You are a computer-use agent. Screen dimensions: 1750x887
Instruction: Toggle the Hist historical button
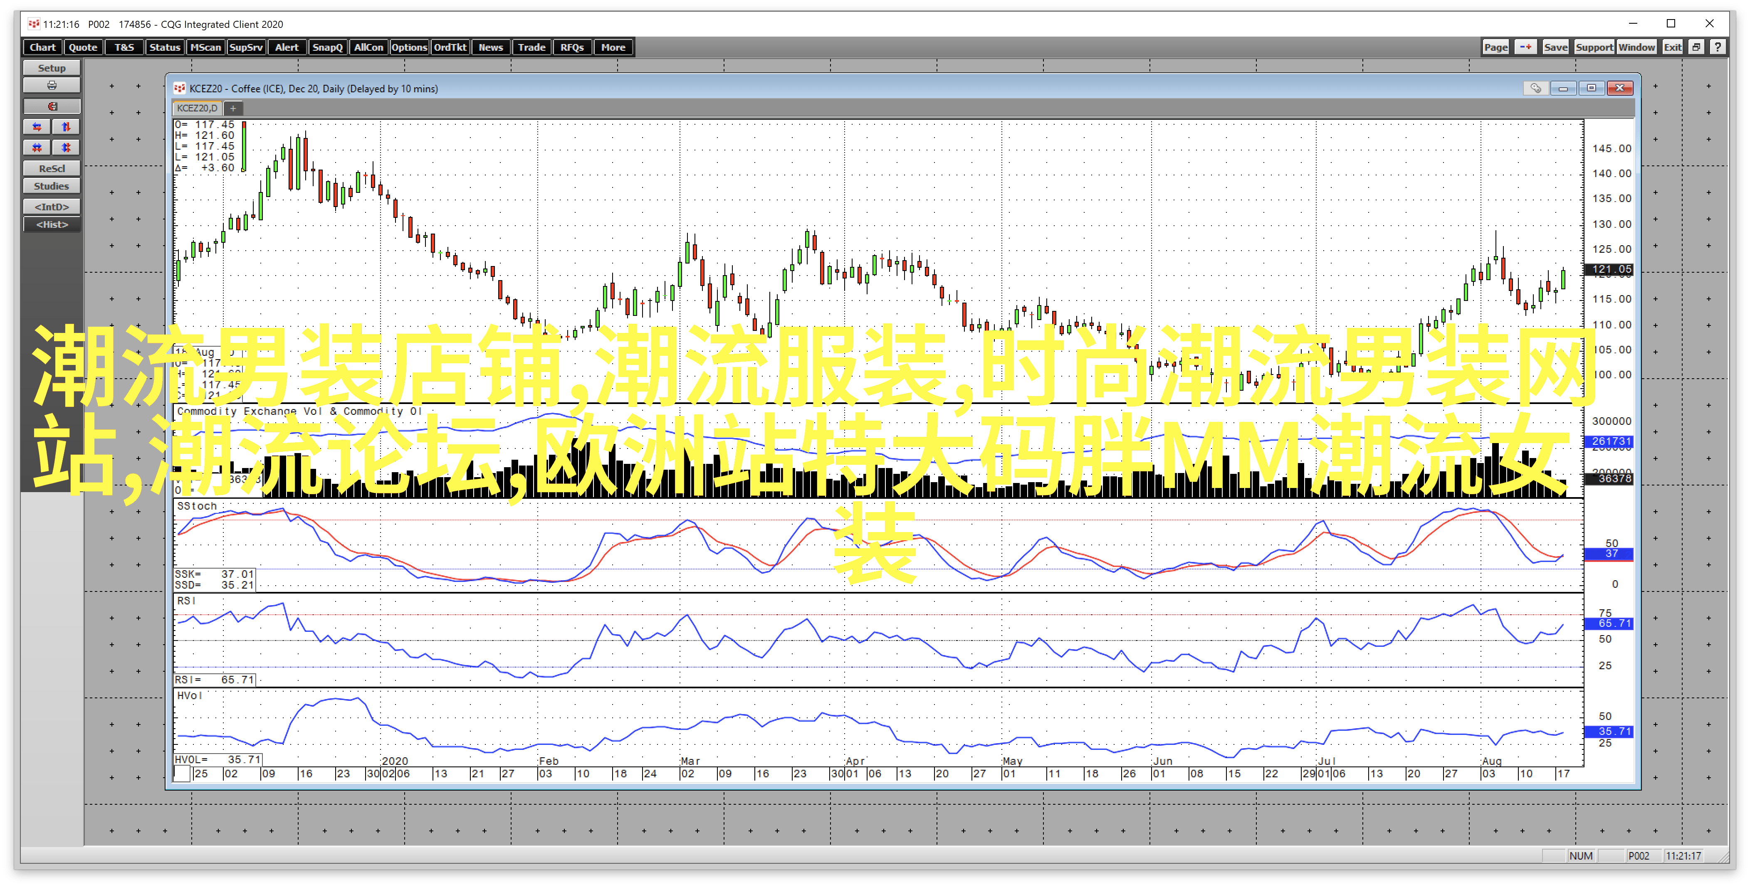pyautogui.click(x=52, y=224)
